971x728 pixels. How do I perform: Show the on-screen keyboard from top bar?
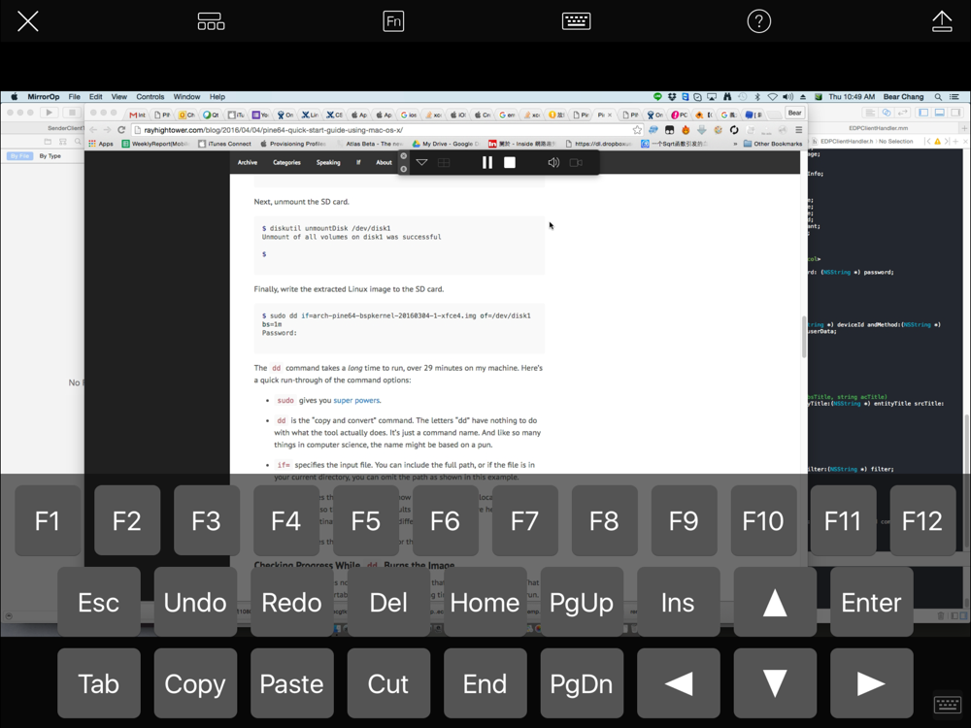(x=576, y=21)
